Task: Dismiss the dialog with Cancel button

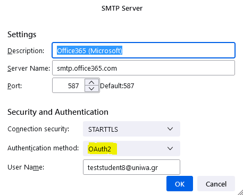Action: 216,184
